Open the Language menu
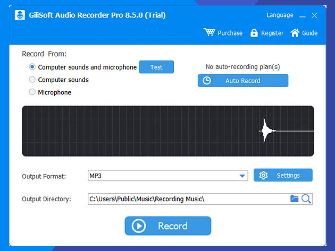 pyautogui.click(x=280, y=15)
